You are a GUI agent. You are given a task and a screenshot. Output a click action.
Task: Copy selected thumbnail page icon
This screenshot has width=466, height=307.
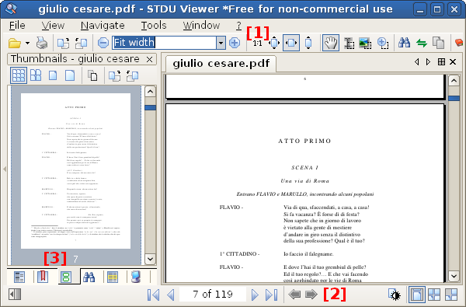[92, 75]
